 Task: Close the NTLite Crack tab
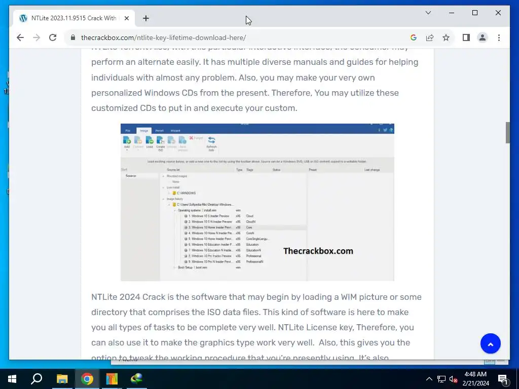point(126,18)
